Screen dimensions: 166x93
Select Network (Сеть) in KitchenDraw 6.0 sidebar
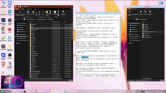132,43
